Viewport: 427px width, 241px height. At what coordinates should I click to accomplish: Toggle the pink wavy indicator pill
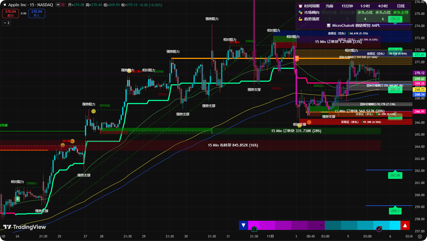click(x=63, y=5)
